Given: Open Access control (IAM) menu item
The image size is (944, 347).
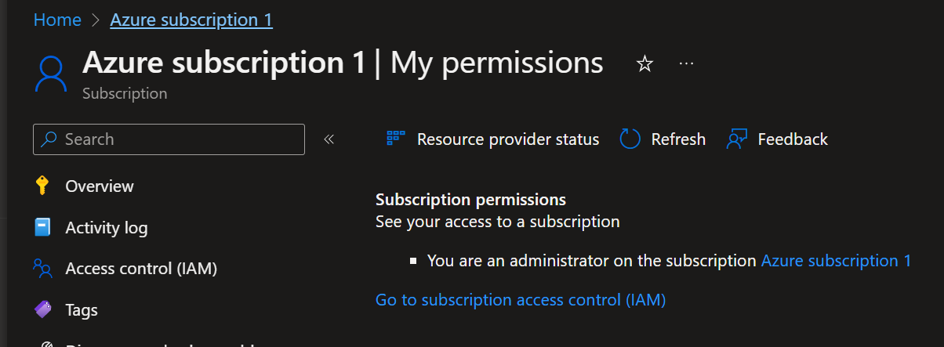Looking at the screenshot, I should (x=141, y=269).
